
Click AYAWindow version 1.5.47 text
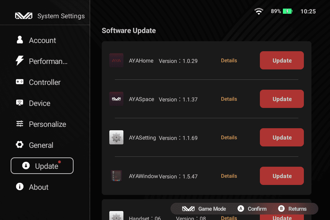178,176
